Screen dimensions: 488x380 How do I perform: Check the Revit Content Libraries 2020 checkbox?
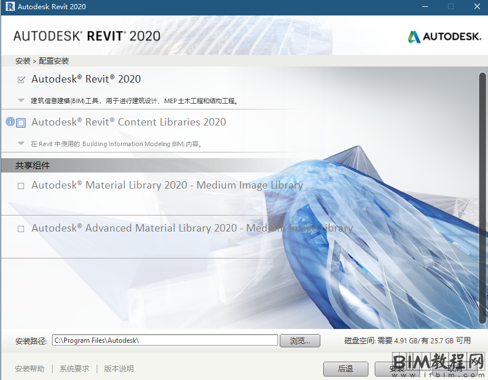pyautogui.click(x=21, y=123)
